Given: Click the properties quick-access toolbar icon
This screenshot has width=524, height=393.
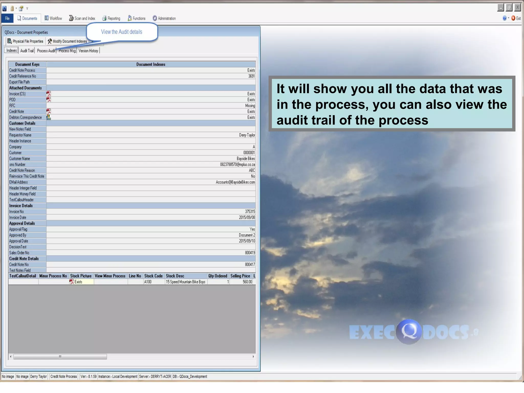Looking at the screenshot, I should [x=21, y=8].
